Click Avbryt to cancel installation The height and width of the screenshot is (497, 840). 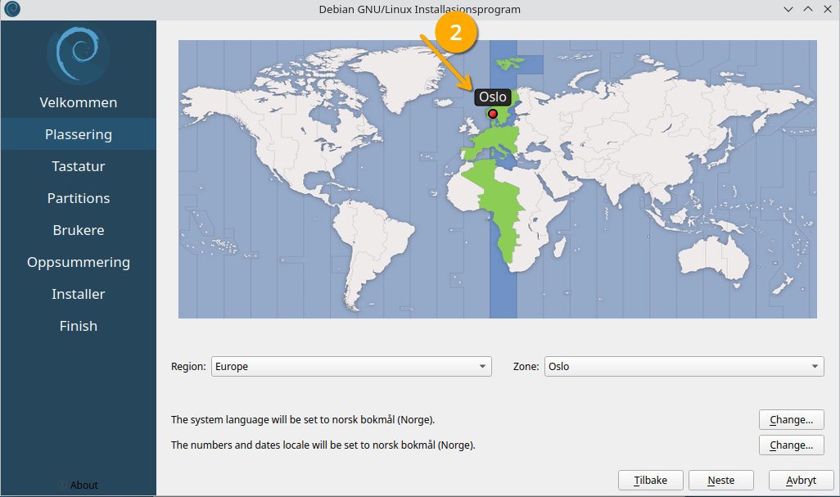(x=801, y=481)
